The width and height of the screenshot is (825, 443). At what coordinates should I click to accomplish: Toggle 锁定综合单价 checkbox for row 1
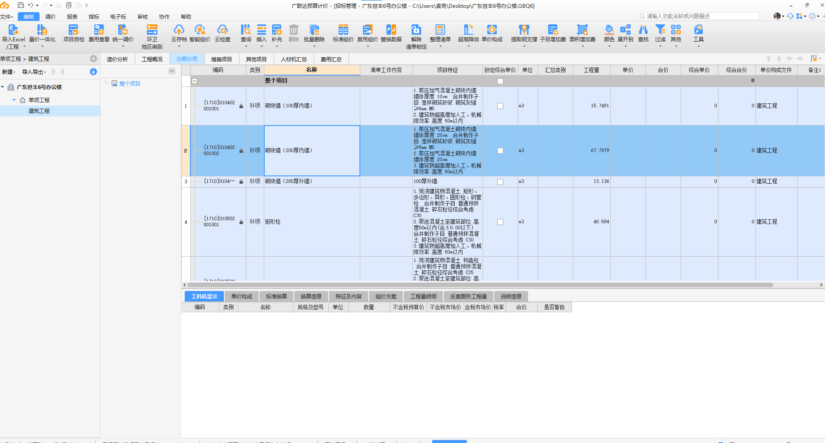point(500,106)
